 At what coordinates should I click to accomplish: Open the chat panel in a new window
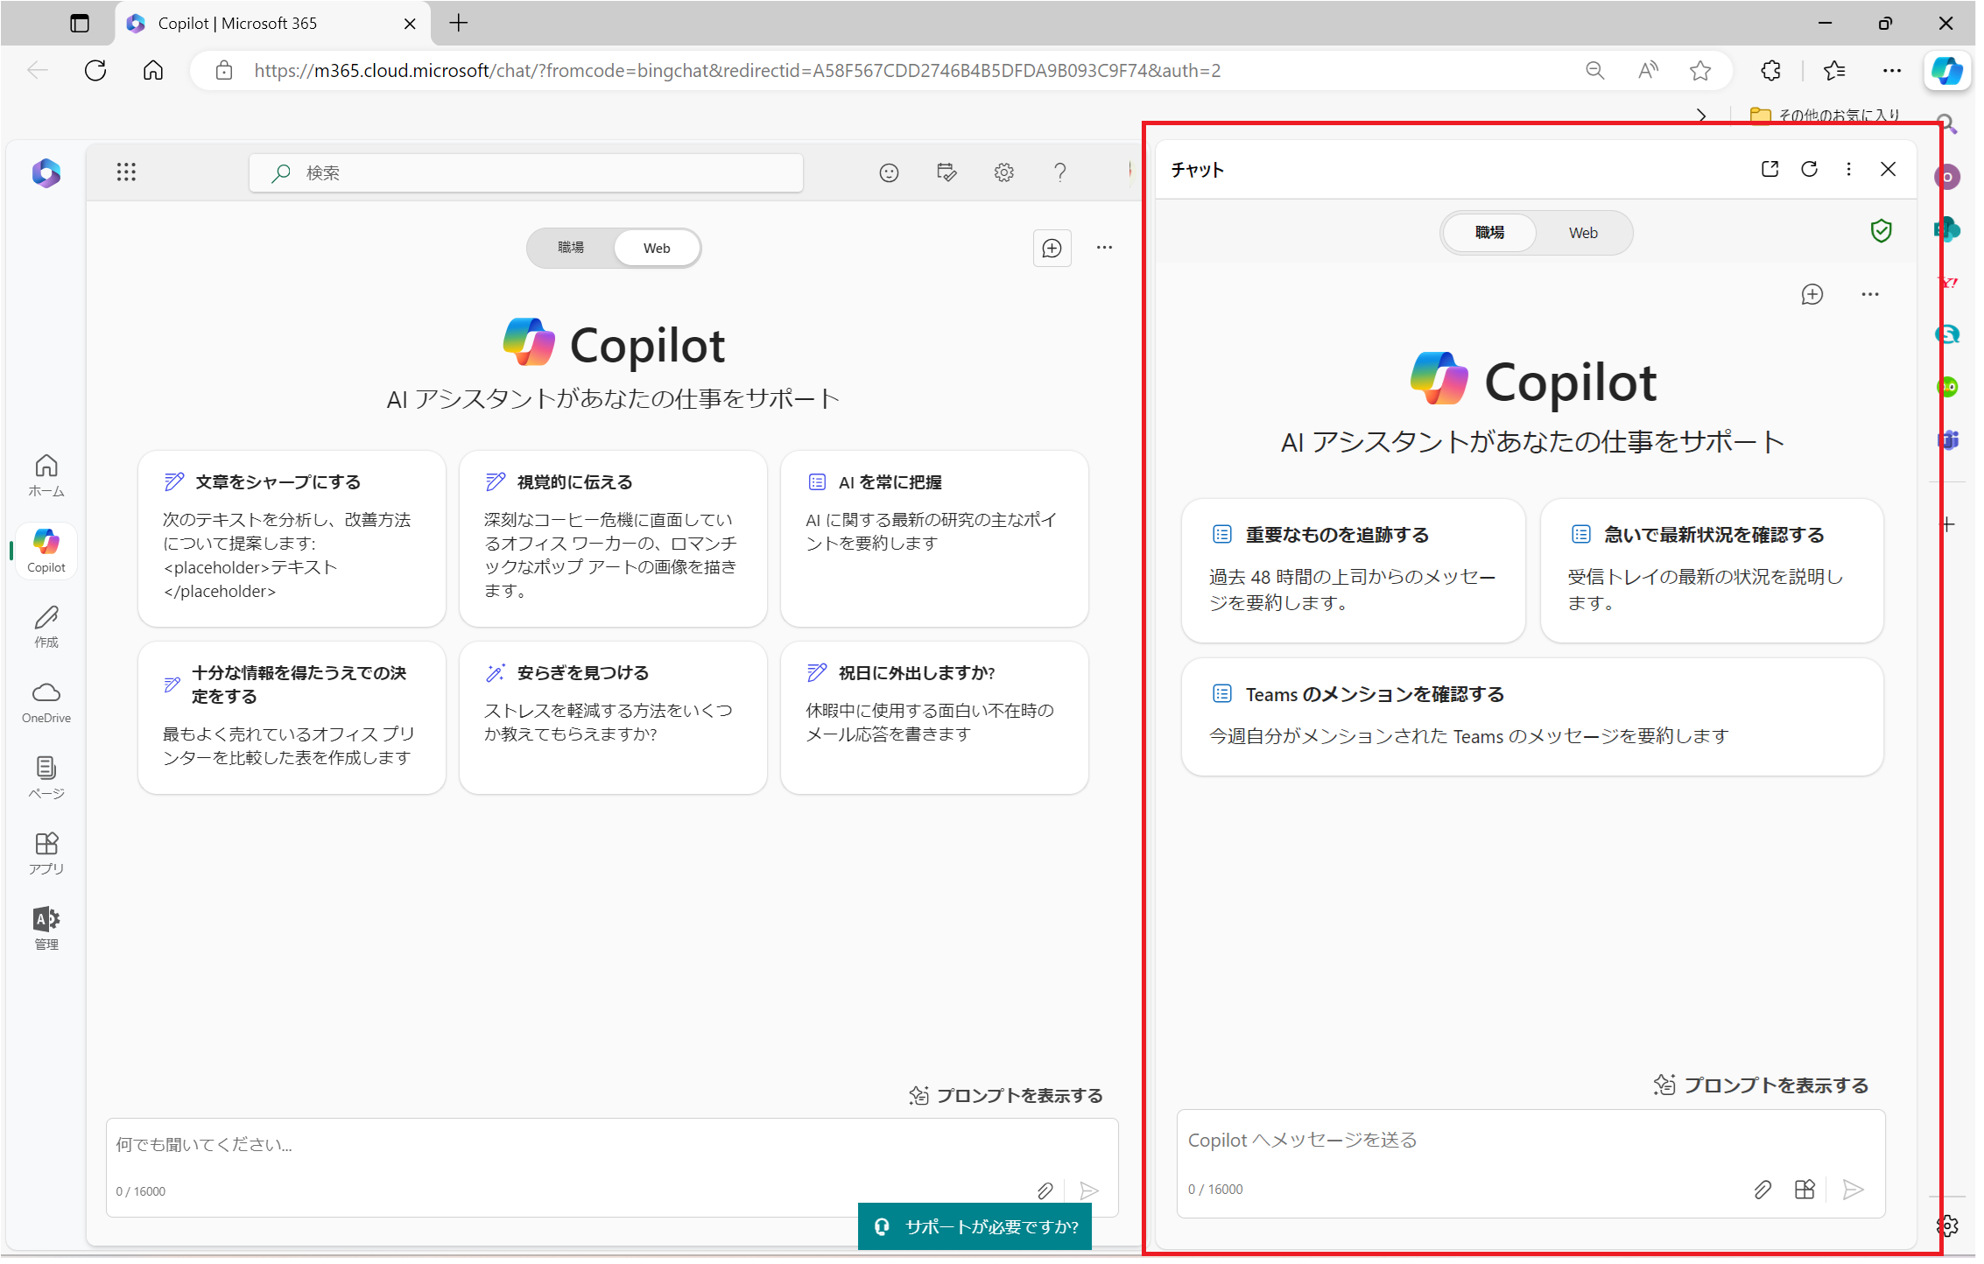1769,169
